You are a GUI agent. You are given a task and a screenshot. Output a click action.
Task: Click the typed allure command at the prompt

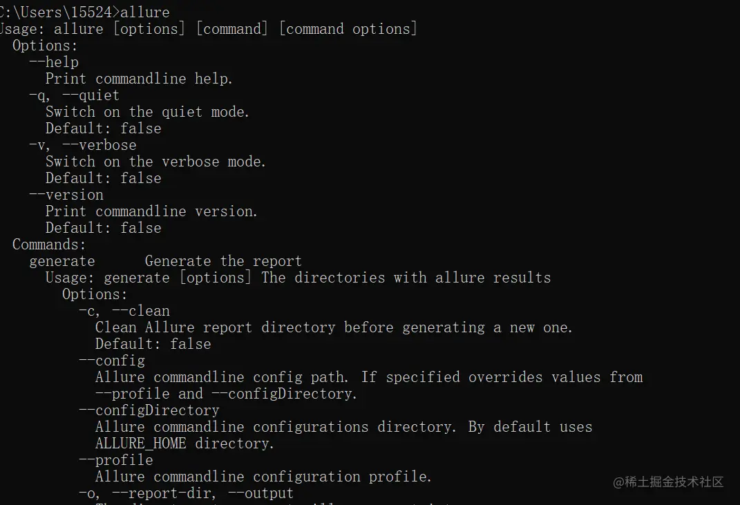(x=144, y=12)
